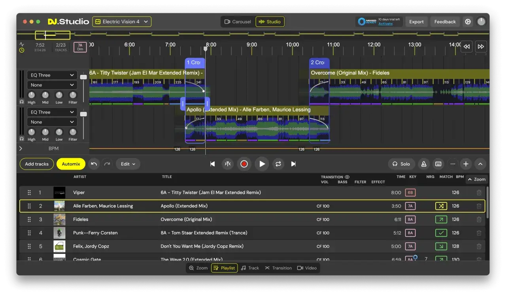Screen dimensions: 506x295
Task: Click the match icon for Don't You Want Me
Action: point(441,246)
